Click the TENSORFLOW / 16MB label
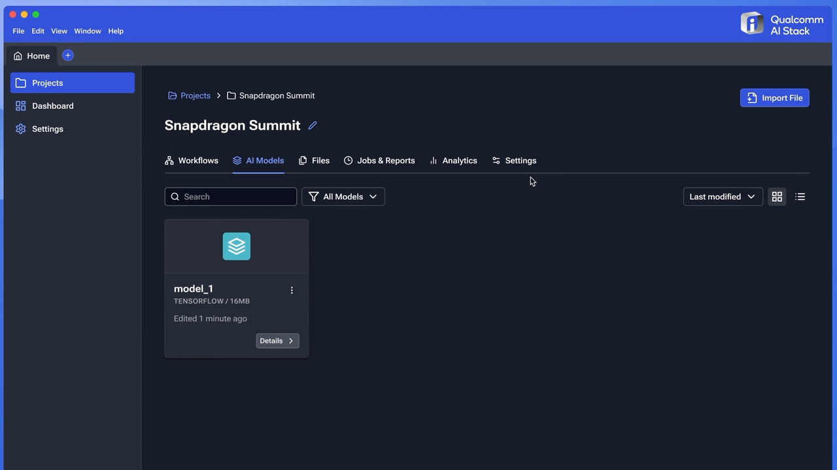 point(212,301)
